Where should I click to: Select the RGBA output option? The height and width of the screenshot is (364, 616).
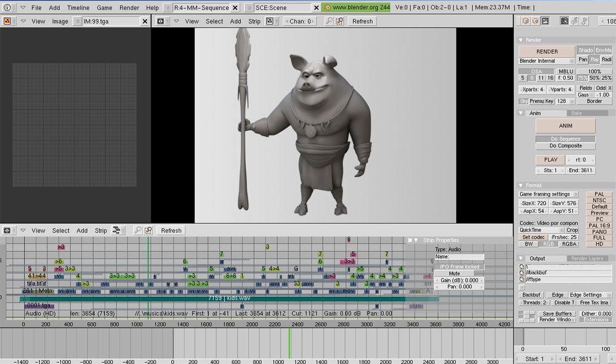(569, 244)
